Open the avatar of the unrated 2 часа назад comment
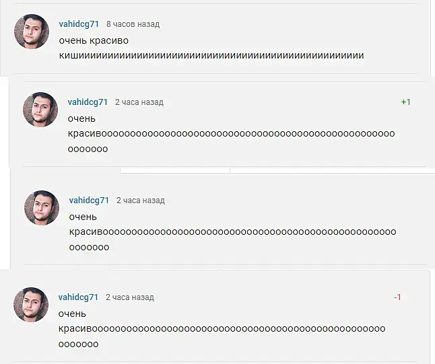The width and height of the screenshot is (435, 364). (x=42, y=208)
